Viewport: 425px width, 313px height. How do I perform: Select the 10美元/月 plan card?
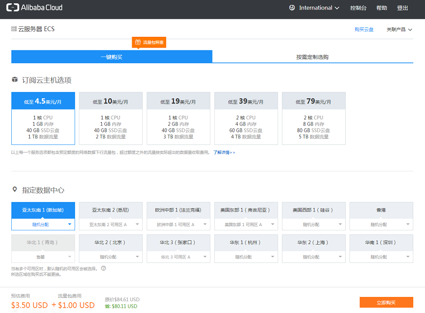tap(110, 118)
